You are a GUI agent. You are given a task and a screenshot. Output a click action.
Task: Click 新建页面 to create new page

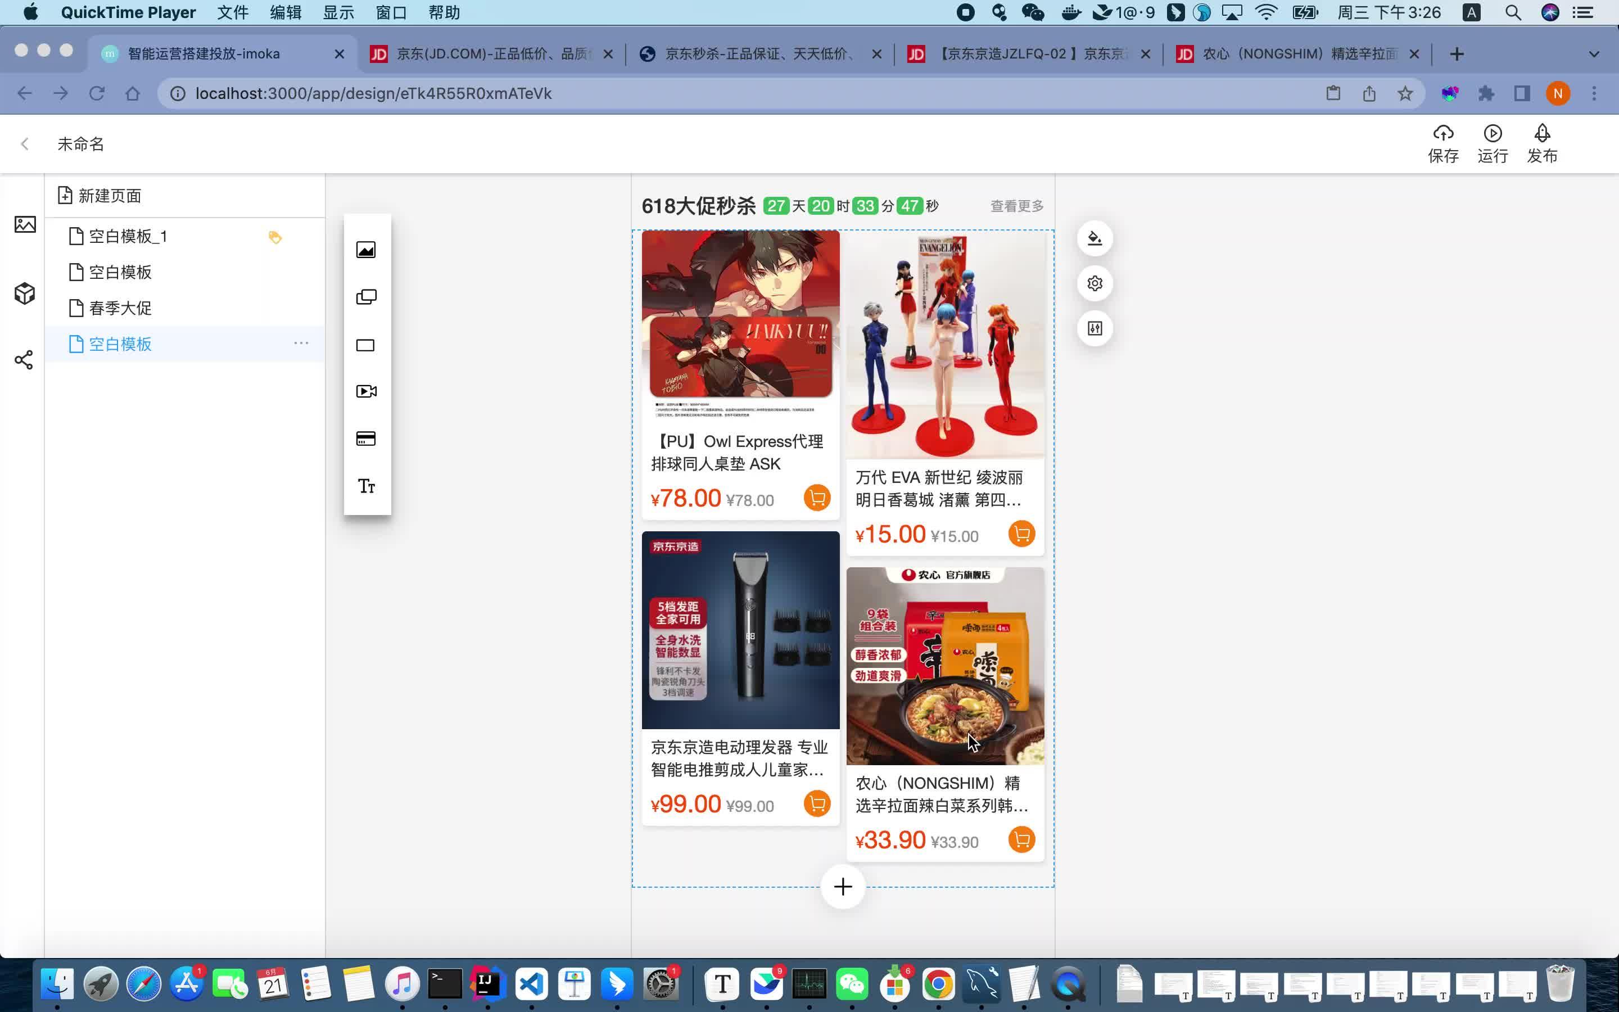click(100, 196)
